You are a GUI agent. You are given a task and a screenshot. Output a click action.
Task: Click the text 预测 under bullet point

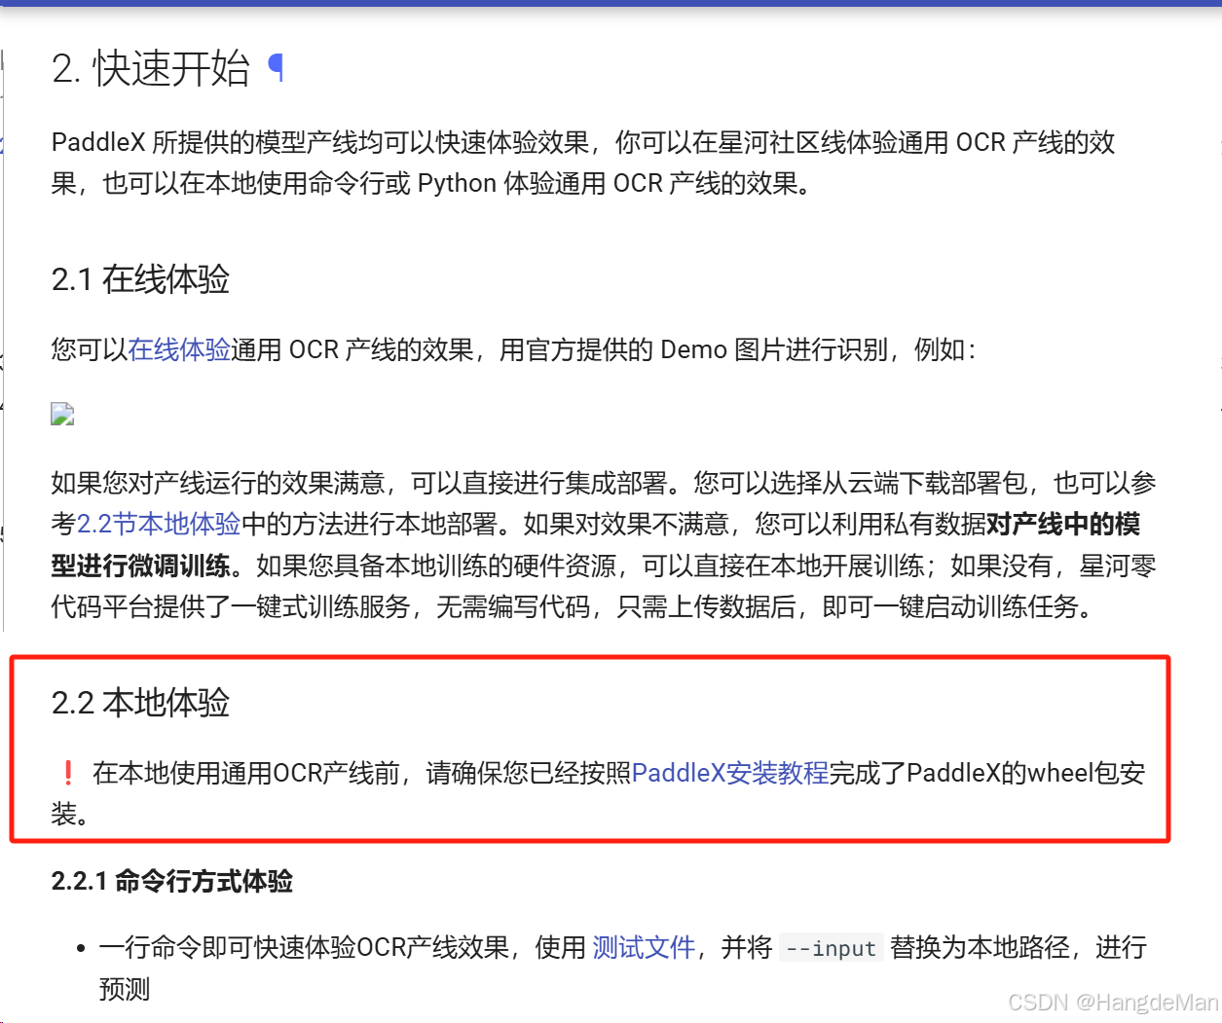(x=121, y=989)
